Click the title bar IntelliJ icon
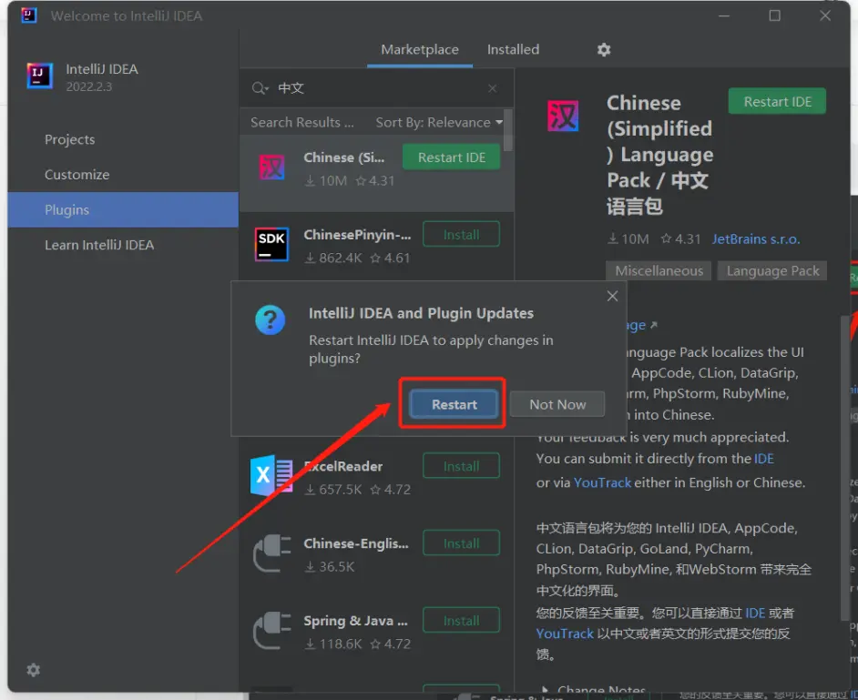Viewport: 858px width, 700px height. tap(28, 15)
